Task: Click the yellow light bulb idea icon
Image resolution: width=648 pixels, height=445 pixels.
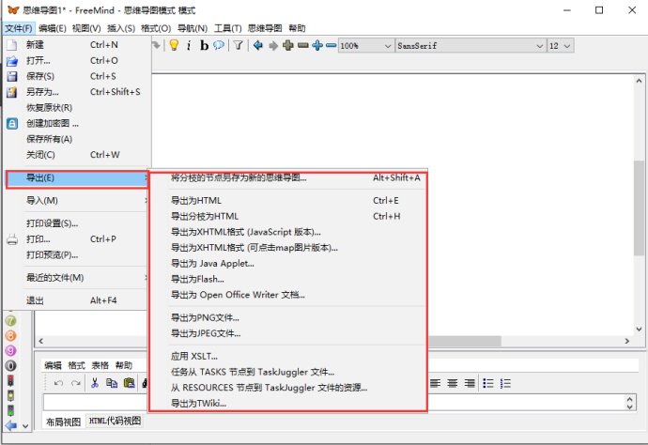Action: pyautogui.click(x=174, y=45)
